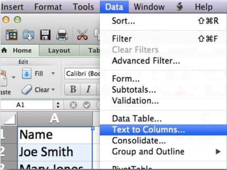
Task: Click the Clear button label
Action: 42,90
